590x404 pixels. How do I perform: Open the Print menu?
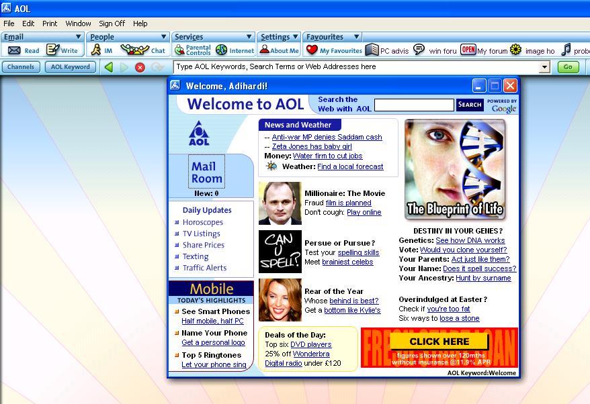point(50,23)
